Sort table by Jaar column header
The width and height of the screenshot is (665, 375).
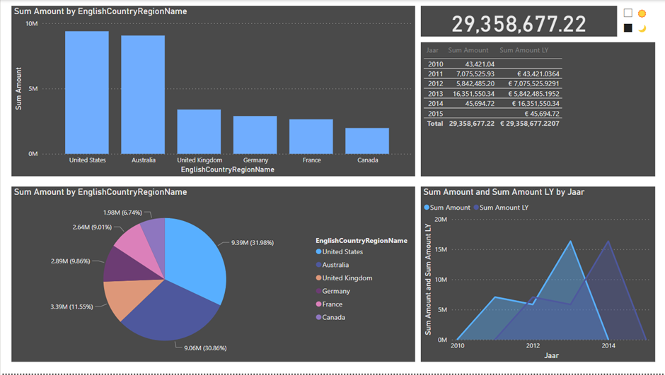coord(433,51)
